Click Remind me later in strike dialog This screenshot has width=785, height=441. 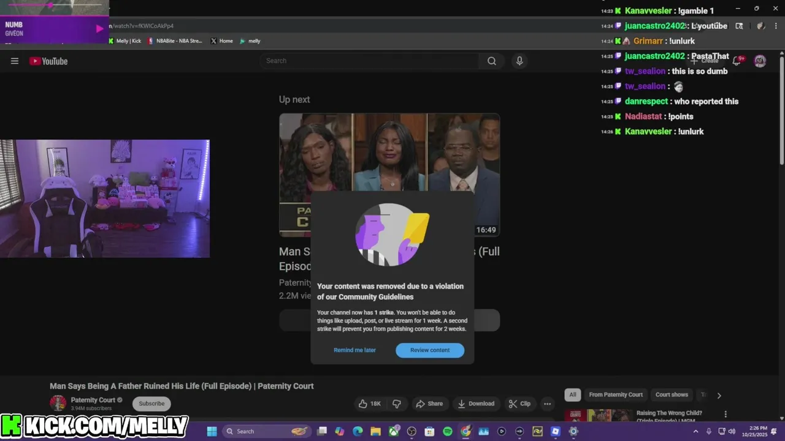[x=354, y=350]
